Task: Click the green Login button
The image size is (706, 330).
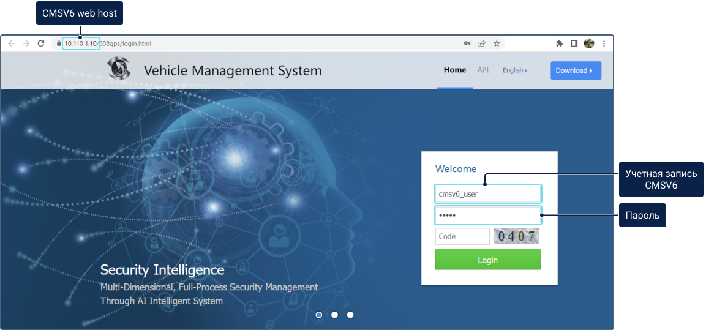Action: (x=487, y=260)
